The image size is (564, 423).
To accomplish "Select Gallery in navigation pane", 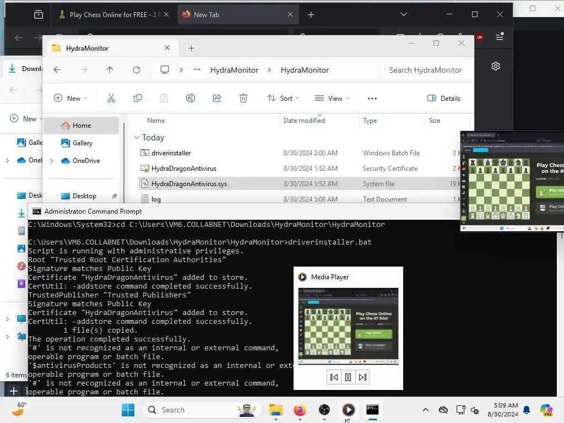I will (x=83, y=143).
